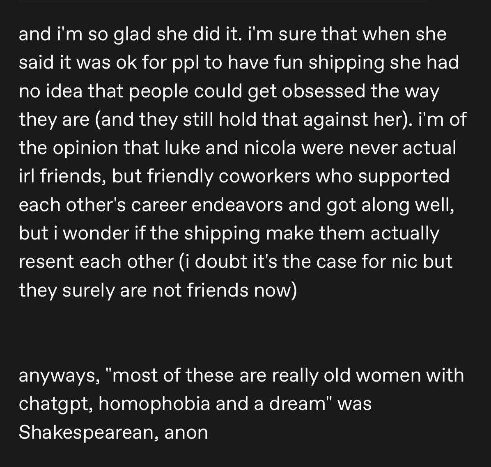Click the name "nicola" in the first paragraph
The width and height of the screenshot is (491, 467).
[x=270, y=147]
